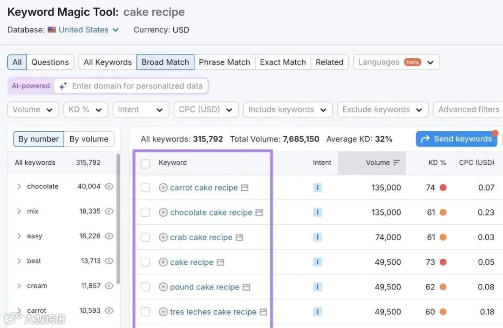Click informational intent badge for cake recipe
The image size is (503, 328).
click(x=318, y=262)
